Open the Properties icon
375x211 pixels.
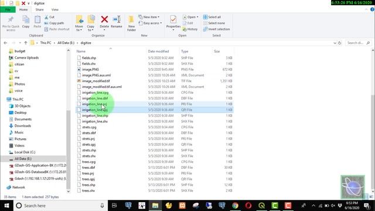click(173, 19)
